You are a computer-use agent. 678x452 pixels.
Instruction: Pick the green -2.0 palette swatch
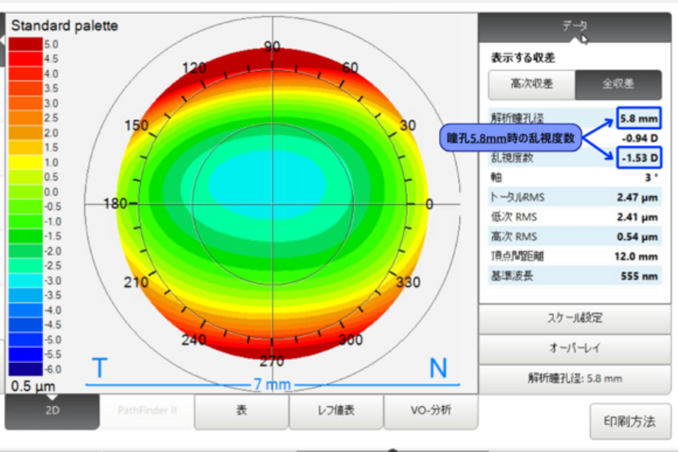[x=25, y=251]
